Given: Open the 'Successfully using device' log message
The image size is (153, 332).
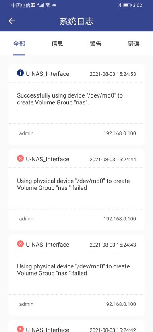Looking at the screenshot, I should click(70, 99).
